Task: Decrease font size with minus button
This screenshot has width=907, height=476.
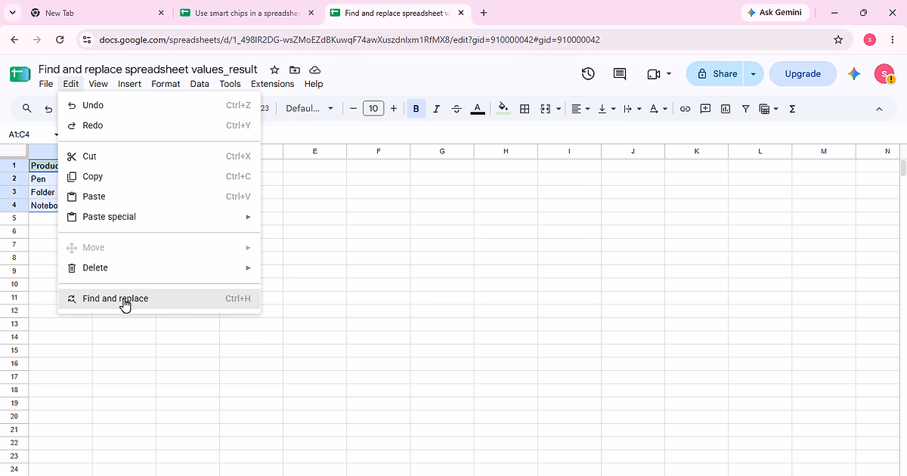Action: [353, 109]
